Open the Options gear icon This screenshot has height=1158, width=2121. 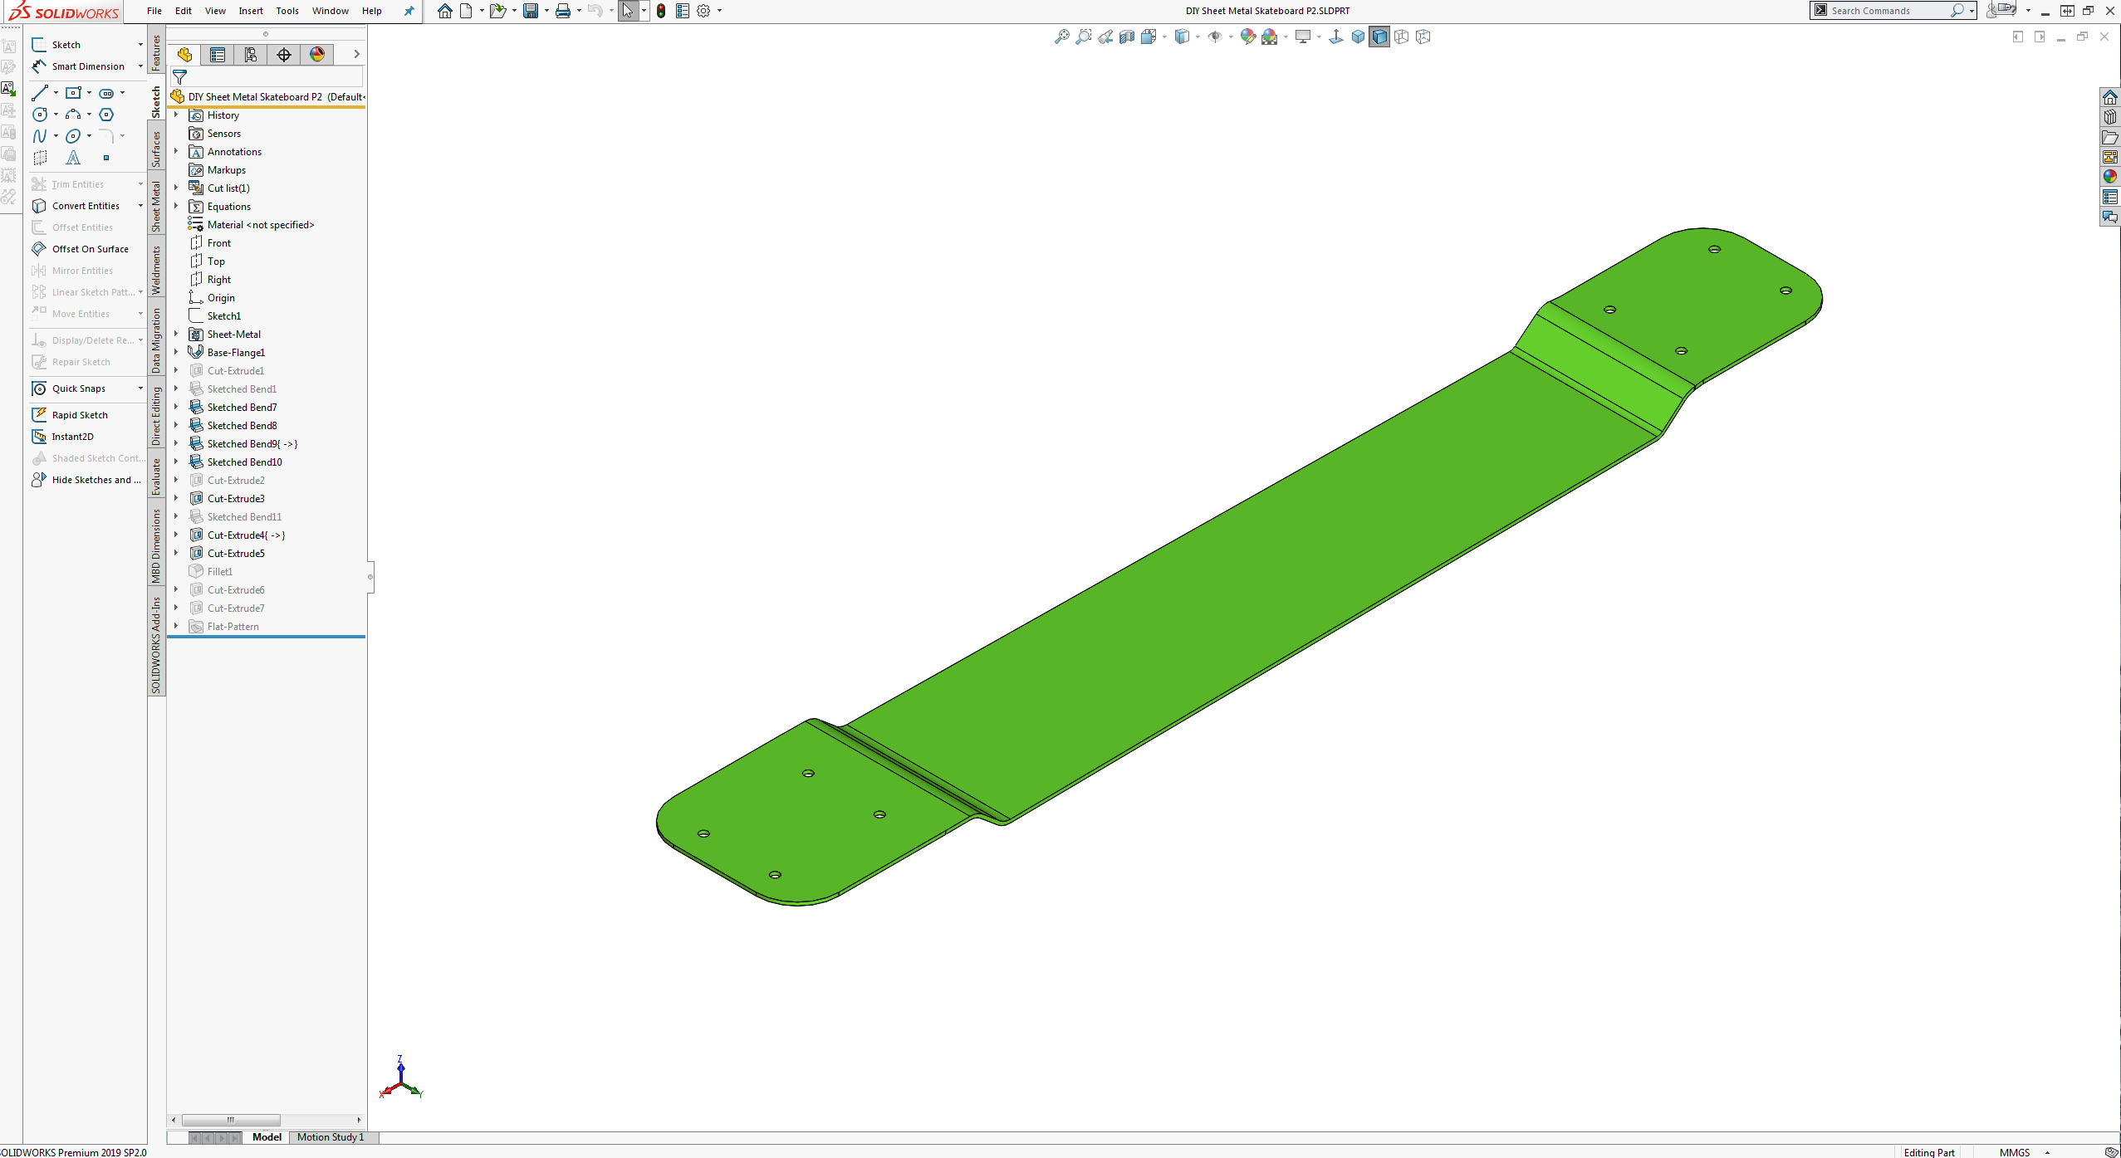click(703, 11)
